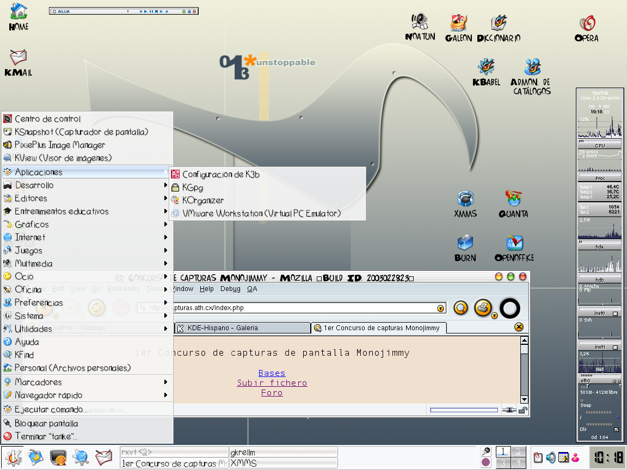This screenshot has width=627, height=470.
Task: Launch KSnapshot from the K menu
Action: pyautogui.click(x=87, y=132)
